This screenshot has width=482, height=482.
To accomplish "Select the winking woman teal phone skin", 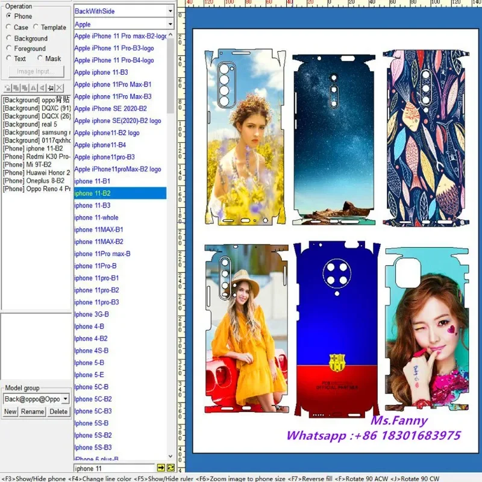I will (427, 329).
